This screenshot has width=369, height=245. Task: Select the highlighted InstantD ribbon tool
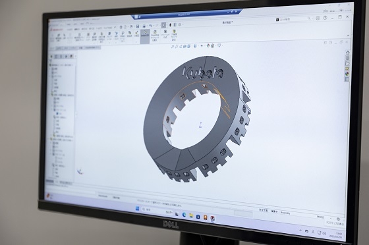tap(145, 36)
